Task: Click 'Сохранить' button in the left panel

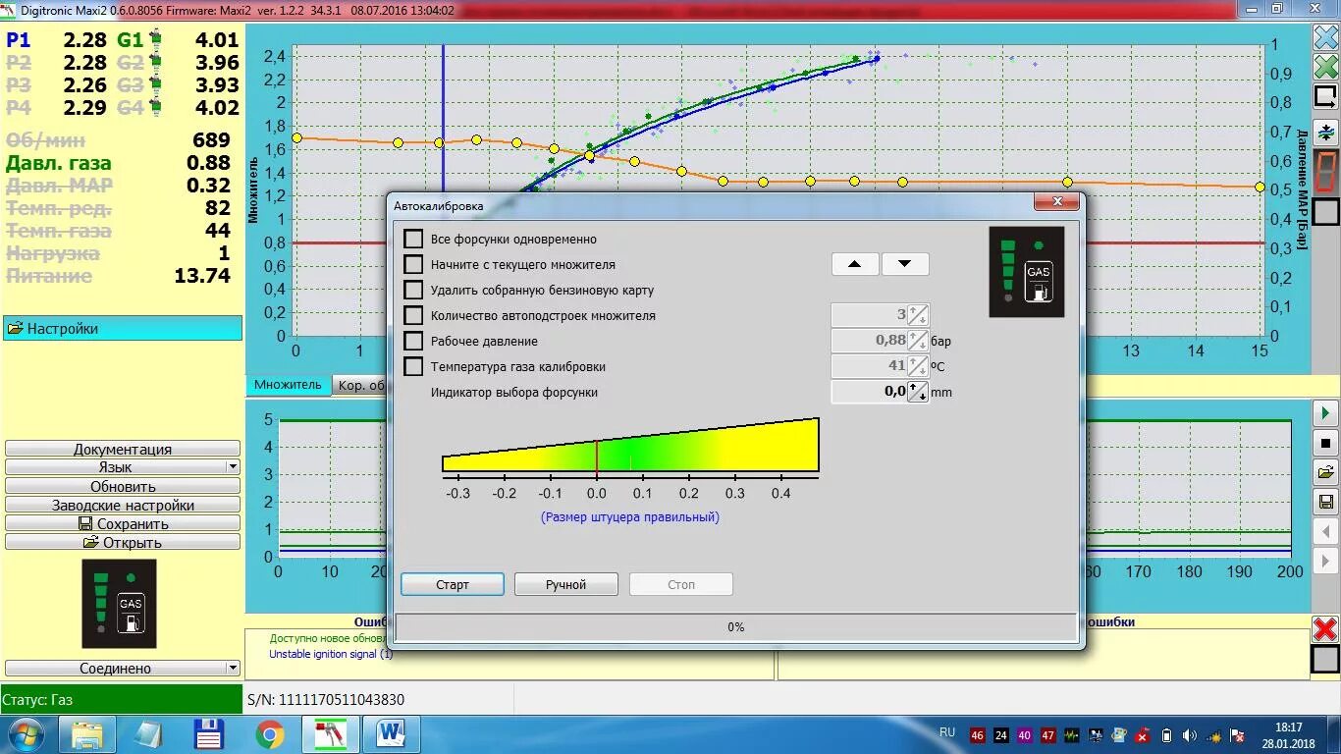Action: tap(123, 523)
